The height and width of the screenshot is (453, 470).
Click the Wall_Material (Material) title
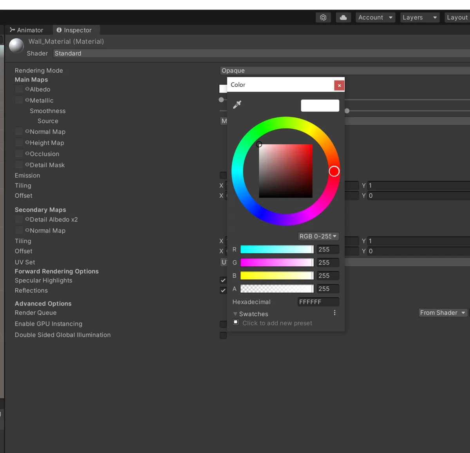pos(66,42)
